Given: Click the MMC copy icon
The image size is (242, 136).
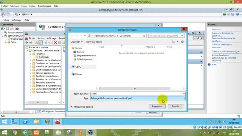Looking at the screenshot, I should point(50,43).
